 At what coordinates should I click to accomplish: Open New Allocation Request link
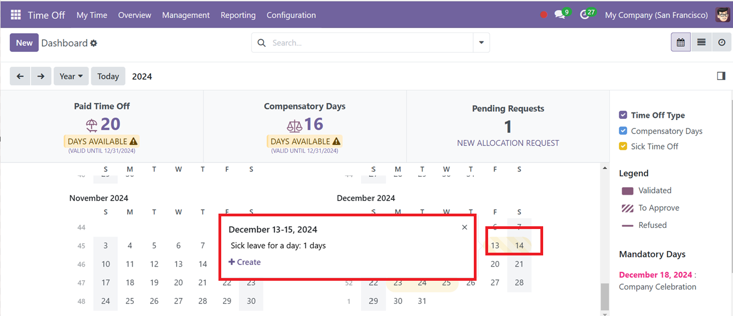[x=508, y=143]
